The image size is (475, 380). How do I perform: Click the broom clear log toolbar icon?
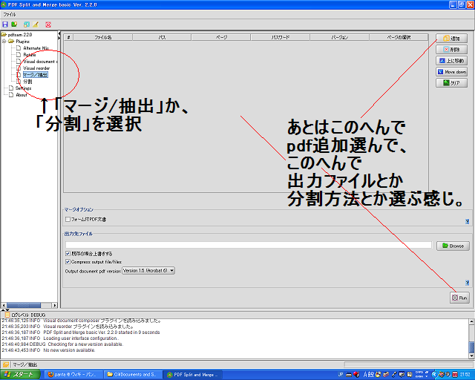[x=36, y=24]
